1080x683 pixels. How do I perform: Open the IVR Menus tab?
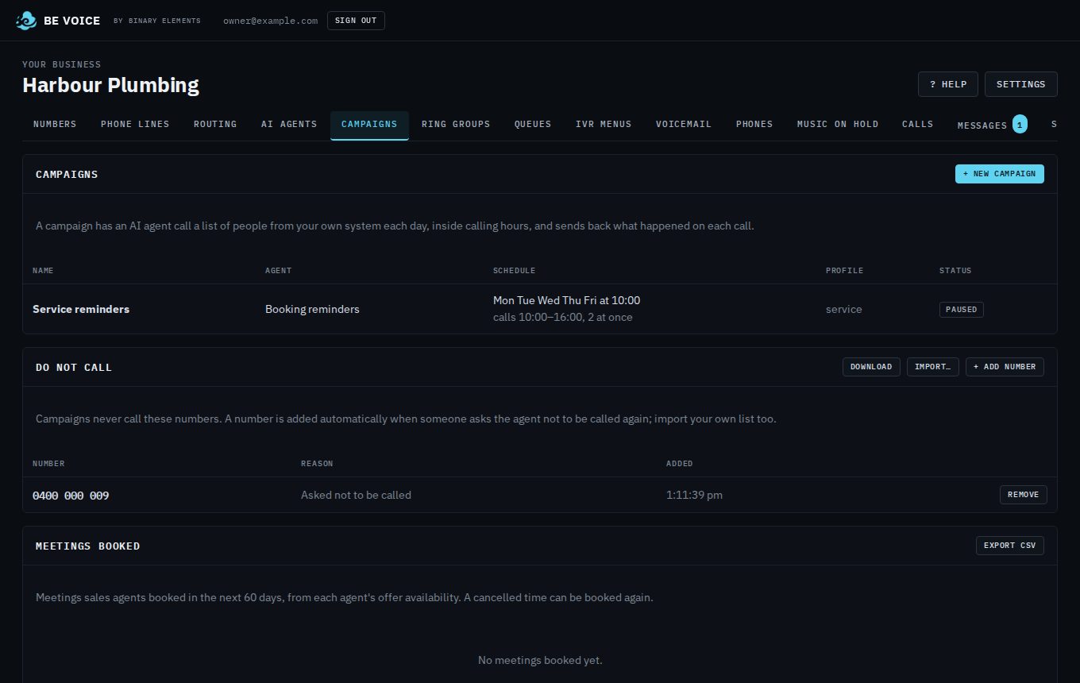point(604,125)
